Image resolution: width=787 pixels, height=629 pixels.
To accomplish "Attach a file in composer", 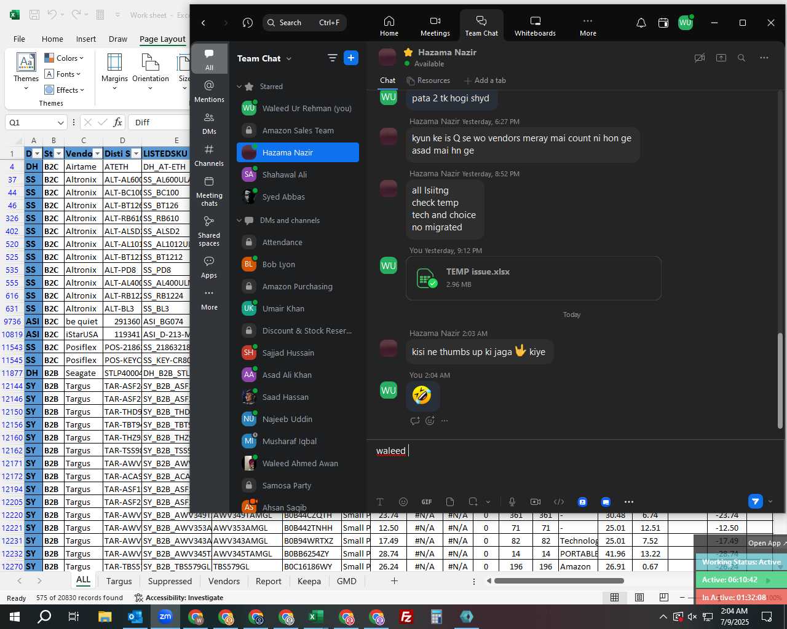I will [450, 502].
